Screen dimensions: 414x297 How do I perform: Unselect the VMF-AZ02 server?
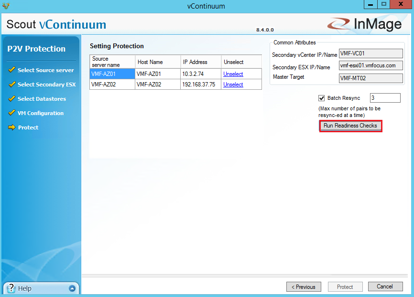233,85
